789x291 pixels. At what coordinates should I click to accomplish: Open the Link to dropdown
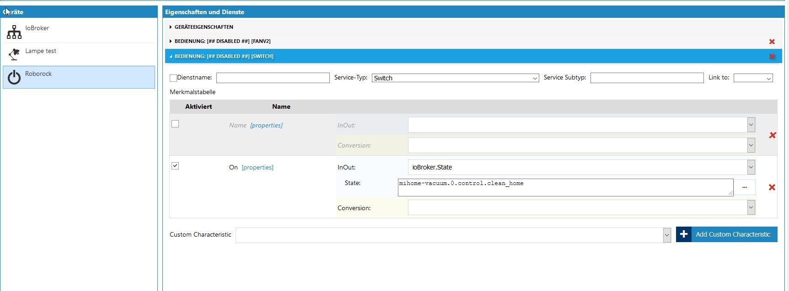[x=753, y=78]
